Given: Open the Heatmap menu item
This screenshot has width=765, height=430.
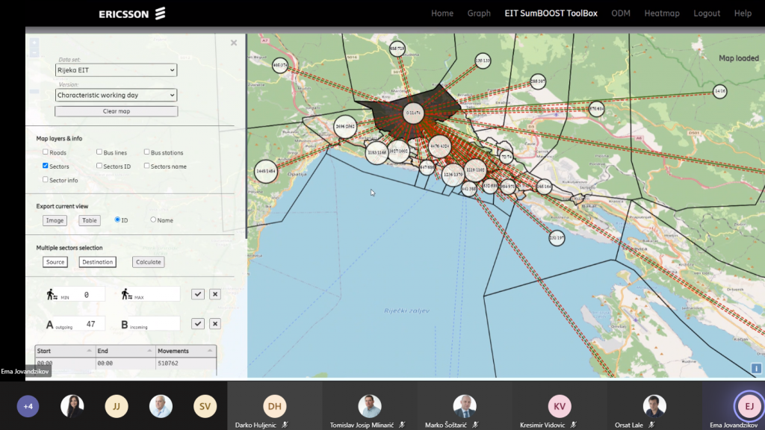Looking at the screenshot, I should (662, 13).
